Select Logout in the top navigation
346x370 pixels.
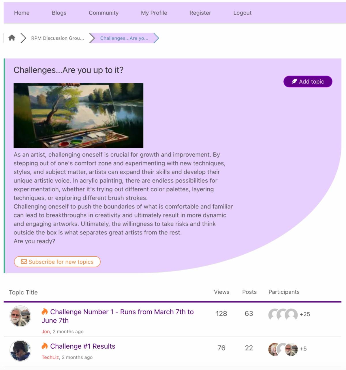click(242, 13)
